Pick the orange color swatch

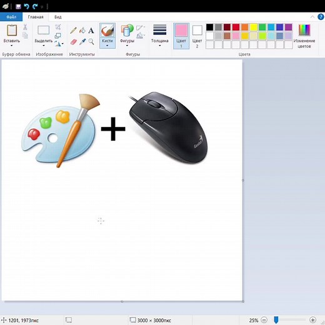tap(244, 27)
